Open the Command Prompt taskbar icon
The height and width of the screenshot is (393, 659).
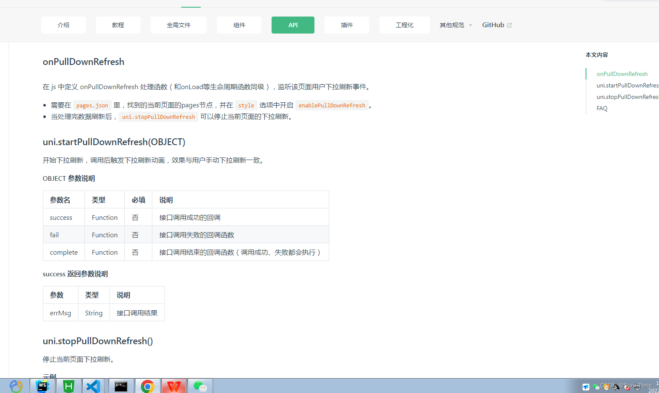coord(121,386)
